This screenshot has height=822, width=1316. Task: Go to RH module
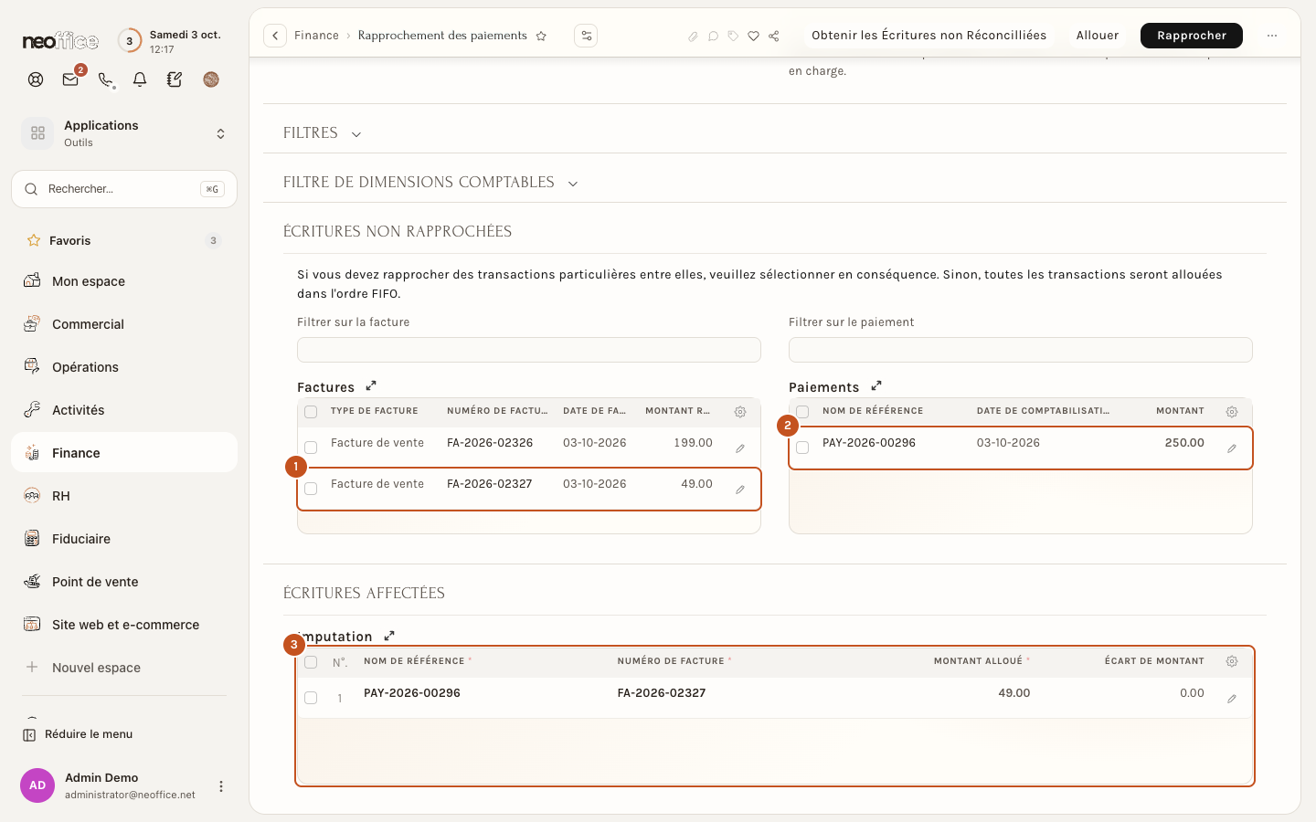coord(124,496)
